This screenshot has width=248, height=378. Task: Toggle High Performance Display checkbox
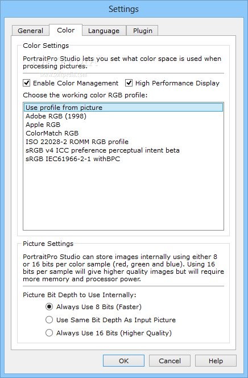(x=129, y=83)
